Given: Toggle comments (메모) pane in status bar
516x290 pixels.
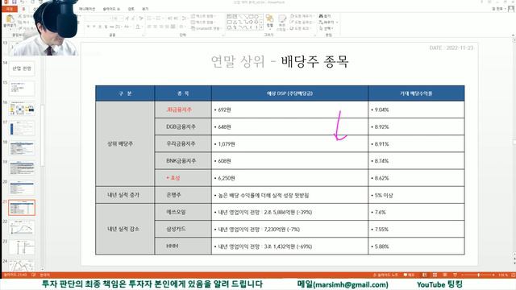Looking at the screenshot, I should pos(409,275).
